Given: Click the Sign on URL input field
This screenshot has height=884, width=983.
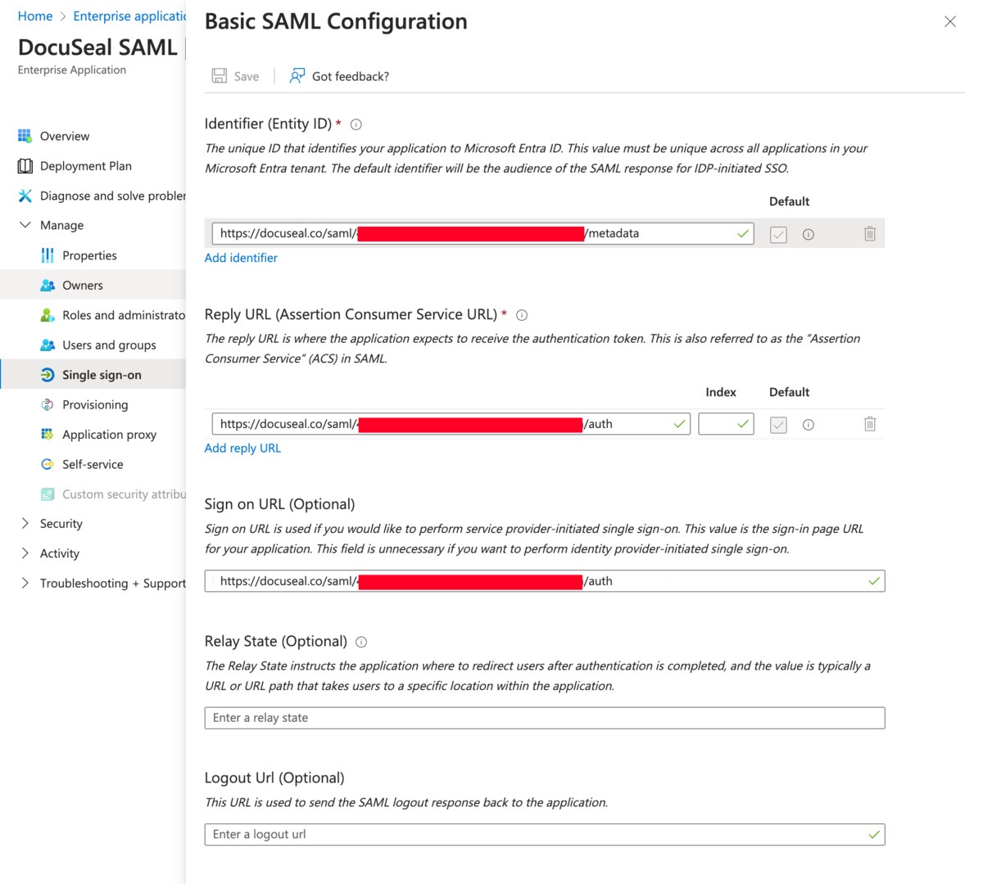Looking at the screenshot, I should [545, 581].
